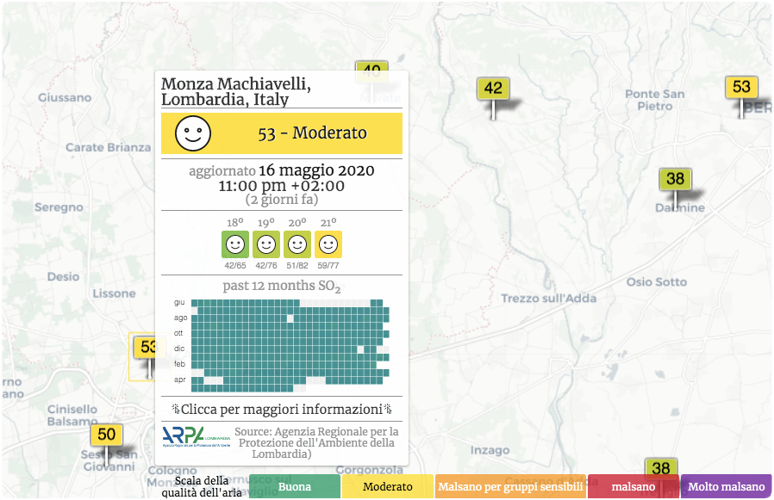Click the day 20 forecast face icon
The width and height of the screenshot is (774, 500).
(x=297, y=244)
